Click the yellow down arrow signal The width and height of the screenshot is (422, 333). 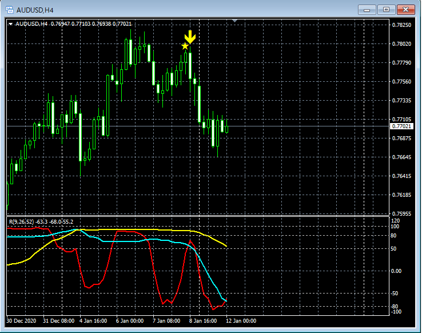click(x=190, y=38)
